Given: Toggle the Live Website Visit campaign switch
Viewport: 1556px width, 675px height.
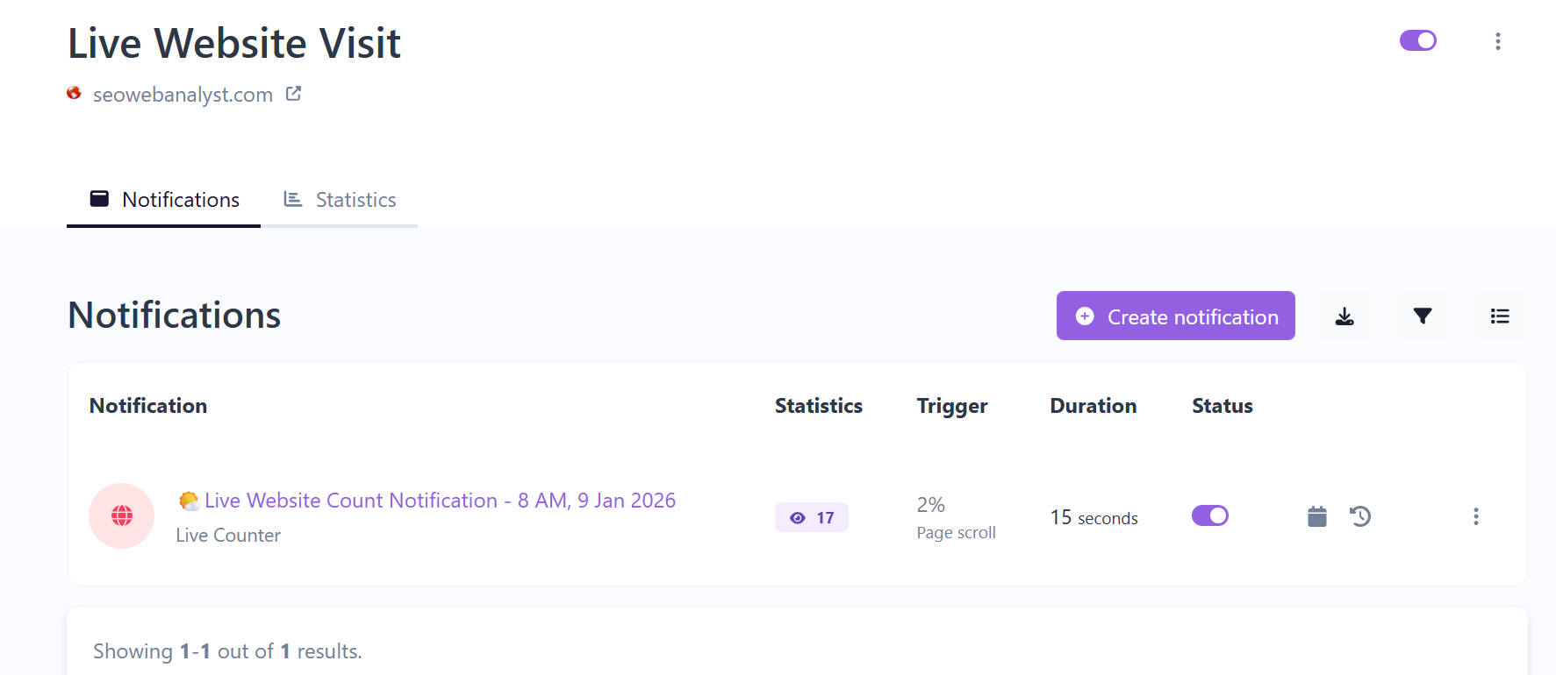Looking at the screenshot, I should [x=1417, y=40].
